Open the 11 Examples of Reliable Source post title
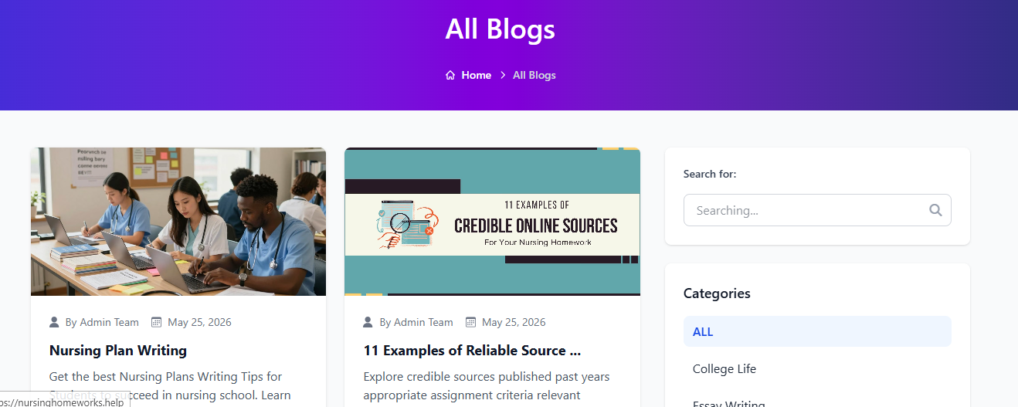This screenshot has height=407, width=1018. [x=472, y=351]
